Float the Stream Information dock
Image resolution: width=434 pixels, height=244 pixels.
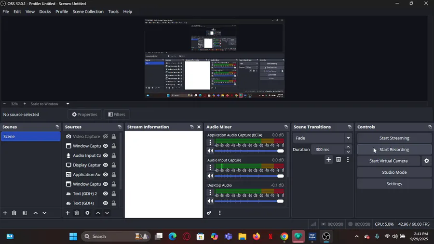pos(192,127)
